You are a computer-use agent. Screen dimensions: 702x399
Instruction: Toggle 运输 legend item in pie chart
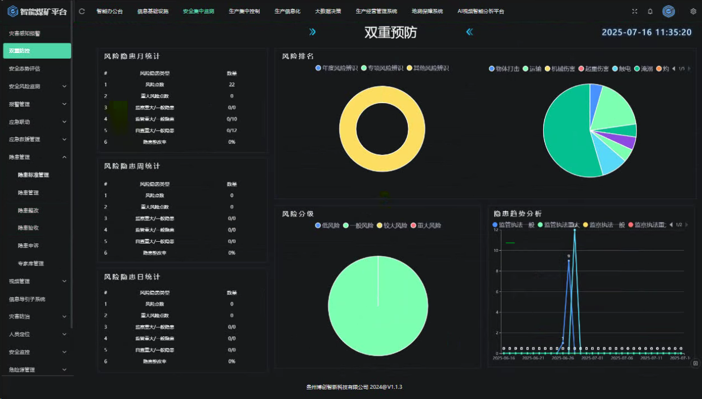point(532,69)
